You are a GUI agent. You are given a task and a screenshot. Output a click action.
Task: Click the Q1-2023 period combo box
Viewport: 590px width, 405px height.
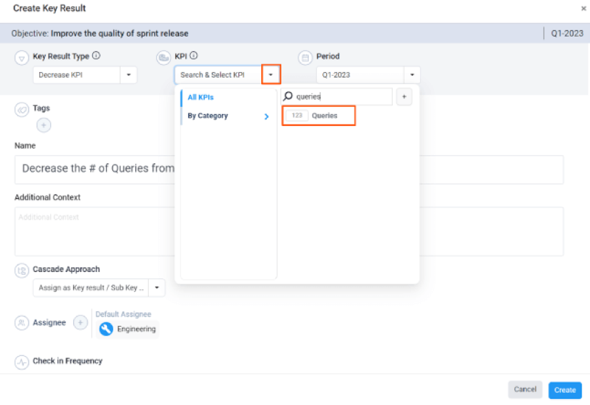[368, 75]
